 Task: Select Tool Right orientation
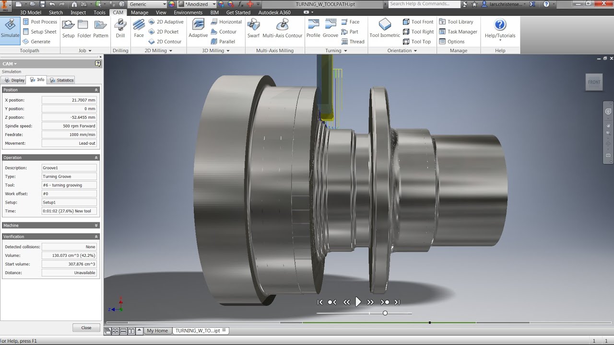[418, 32]
